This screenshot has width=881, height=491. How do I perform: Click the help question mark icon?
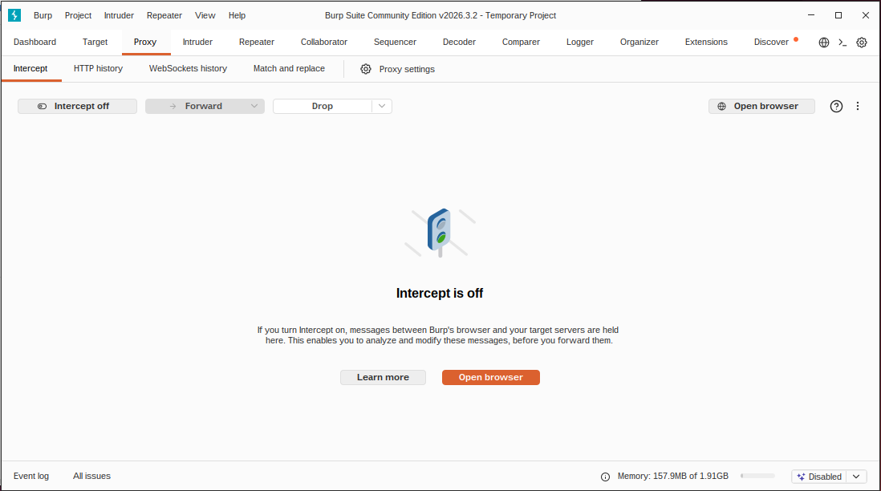836,106
